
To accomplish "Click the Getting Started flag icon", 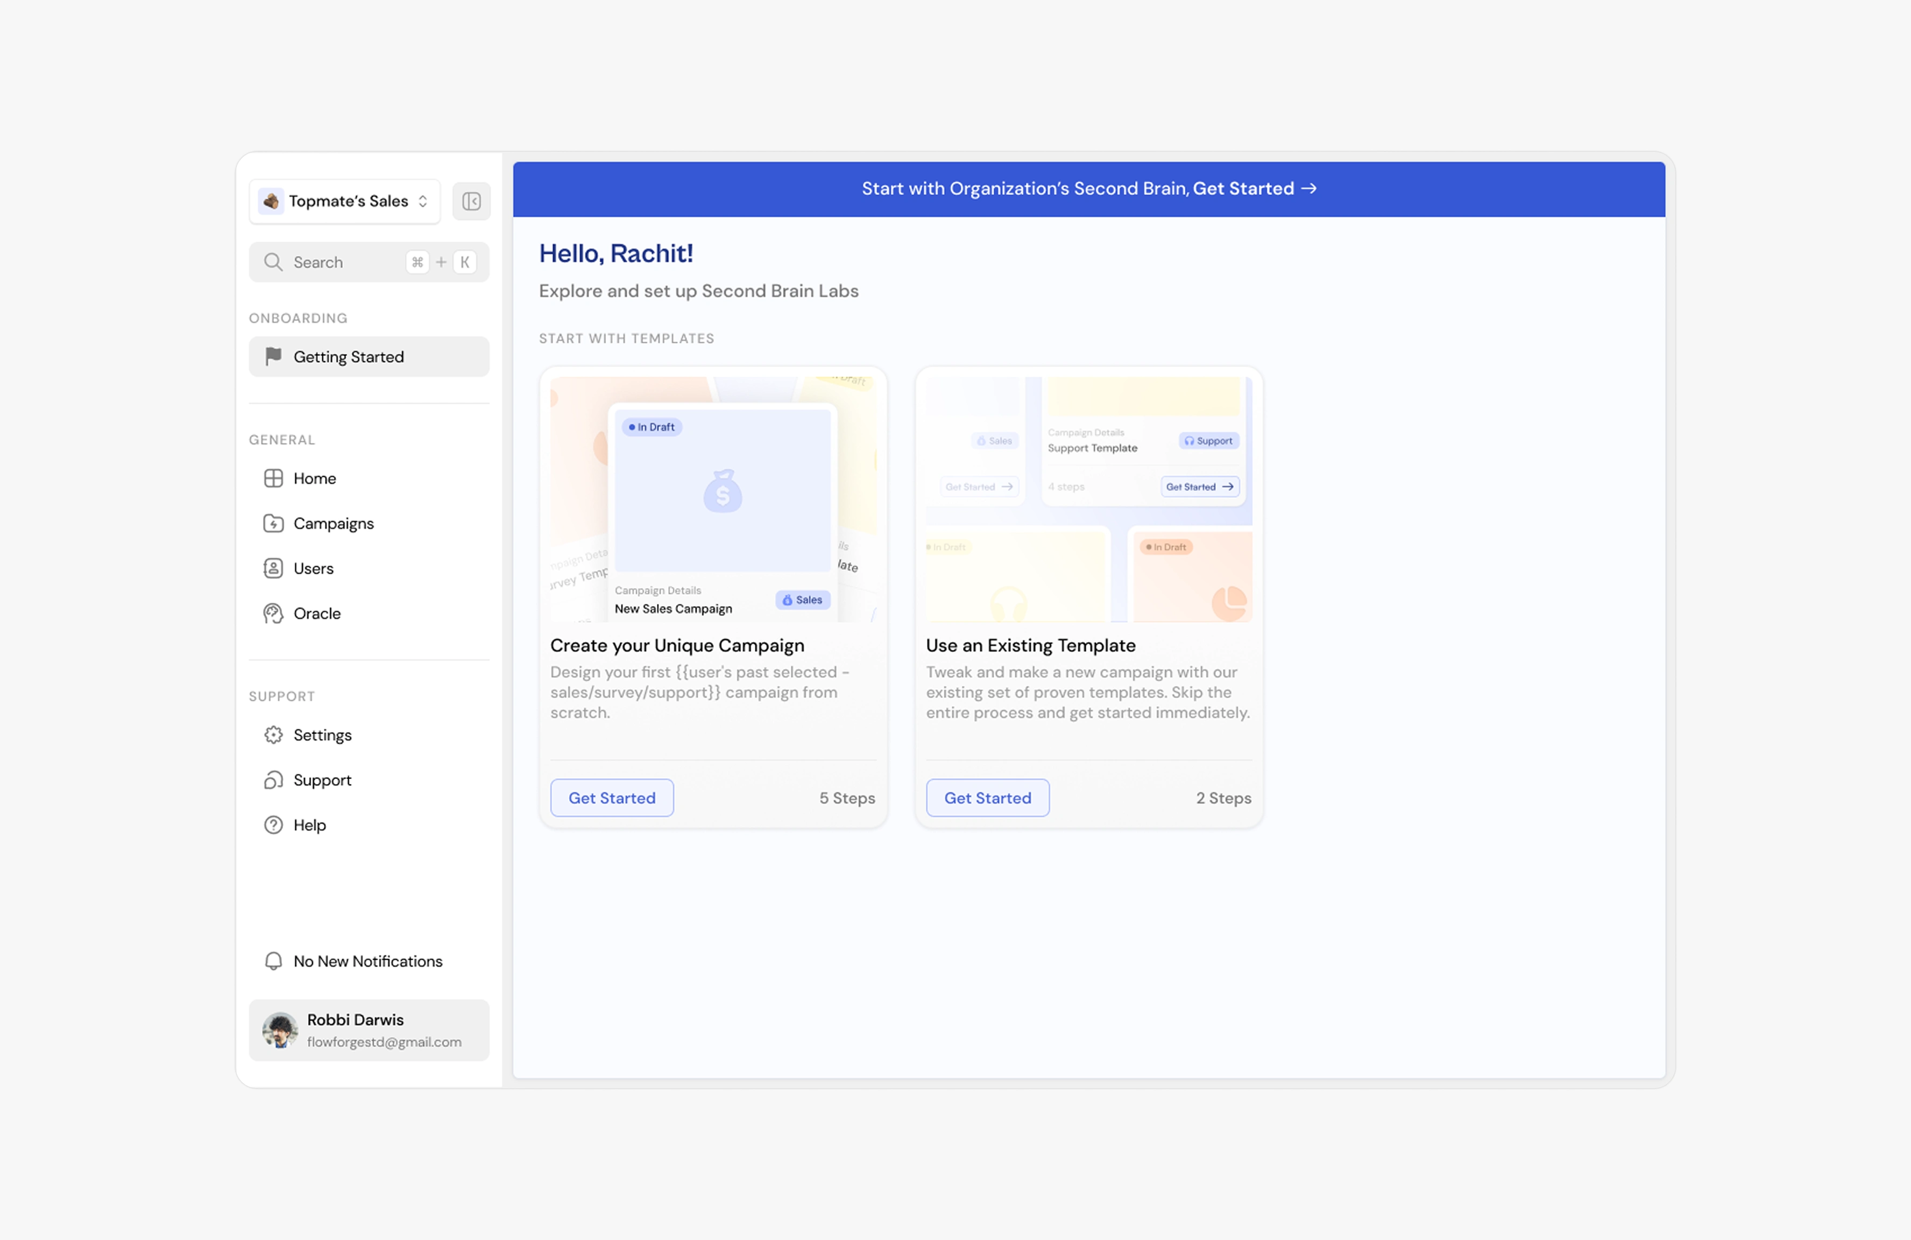I will coord(273,356).
